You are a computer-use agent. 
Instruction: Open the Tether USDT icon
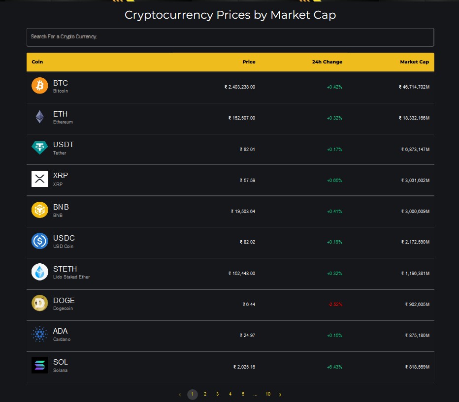click(x=40, y=148)
